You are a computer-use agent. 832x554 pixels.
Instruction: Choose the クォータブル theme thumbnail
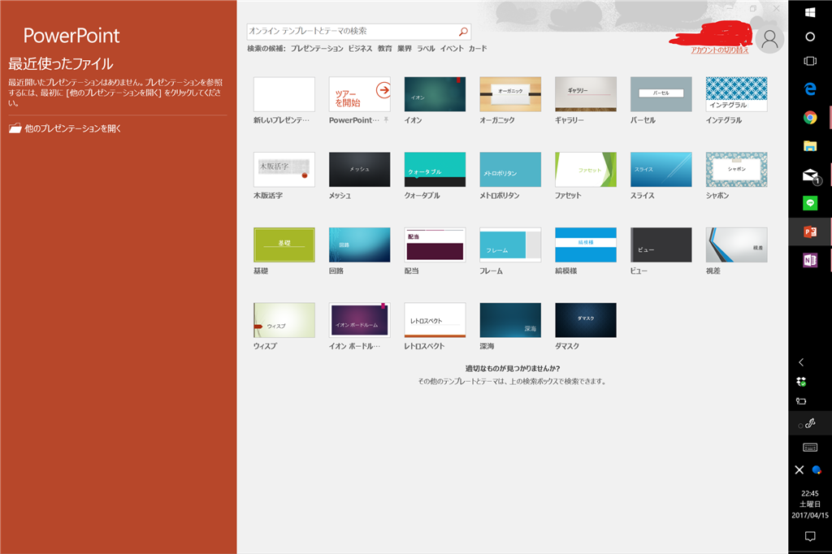[x=435, y=169]
